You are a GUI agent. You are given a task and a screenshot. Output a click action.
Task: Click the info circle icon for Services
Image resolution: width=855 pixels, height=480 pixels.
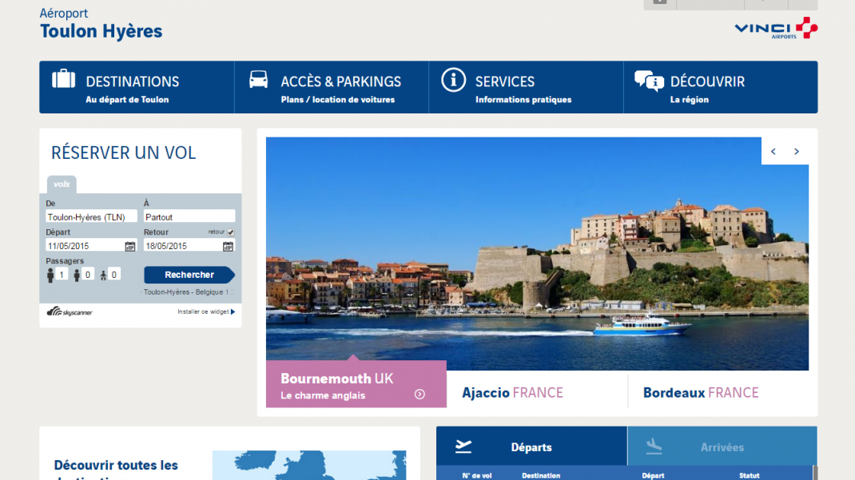point(453,80)
